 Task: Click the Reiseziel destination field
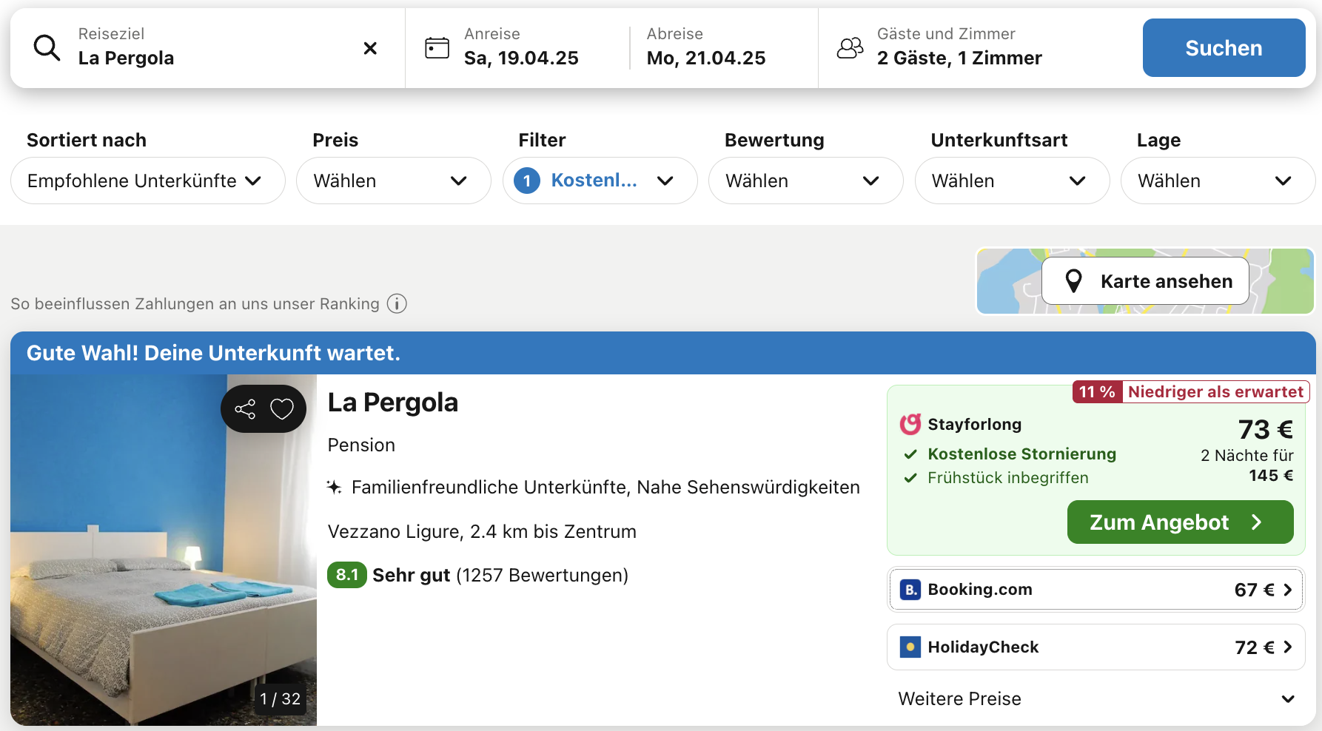pyautogui.click(x=207, y=48)
